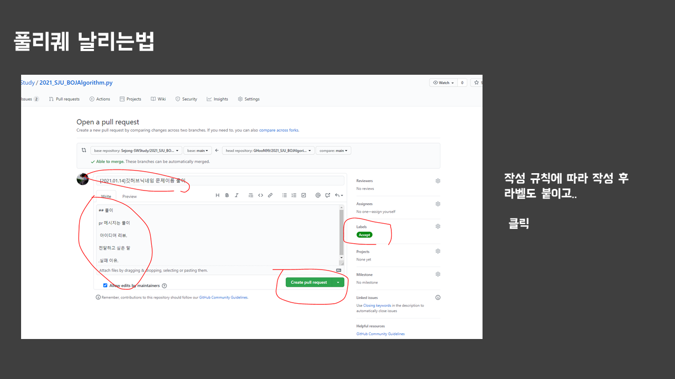Image resolution: width=675 pixels, height=379 pixels.
Task: Expand the head repository dropdown
Action: [x=268, y=151]
